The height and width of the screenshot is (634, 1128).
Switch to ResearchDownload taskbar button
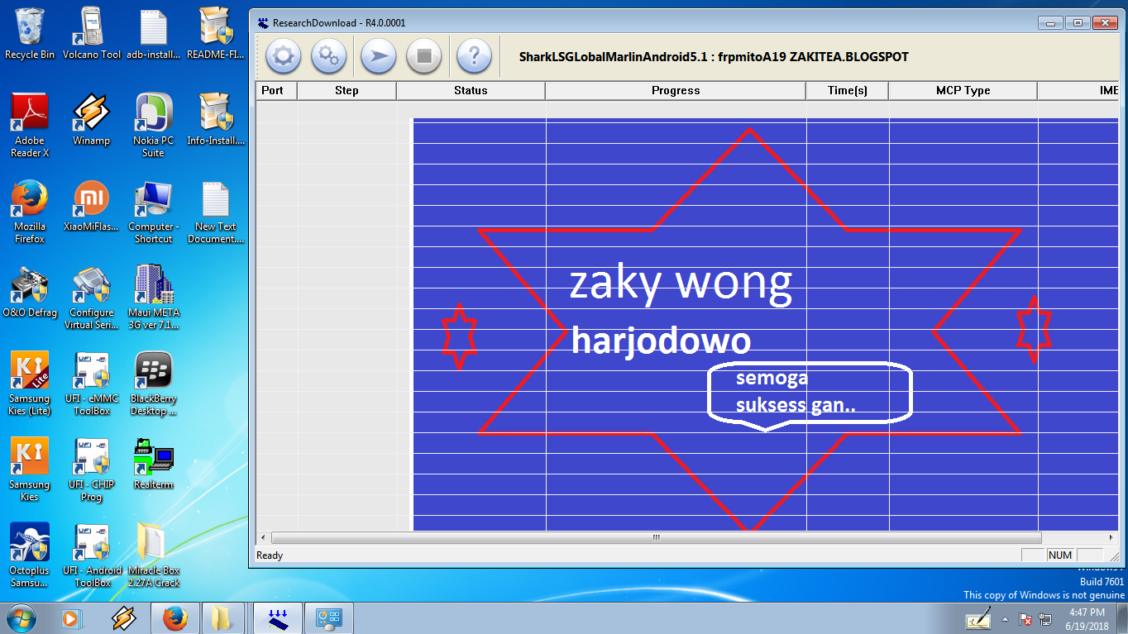click(x=277, y=617)
